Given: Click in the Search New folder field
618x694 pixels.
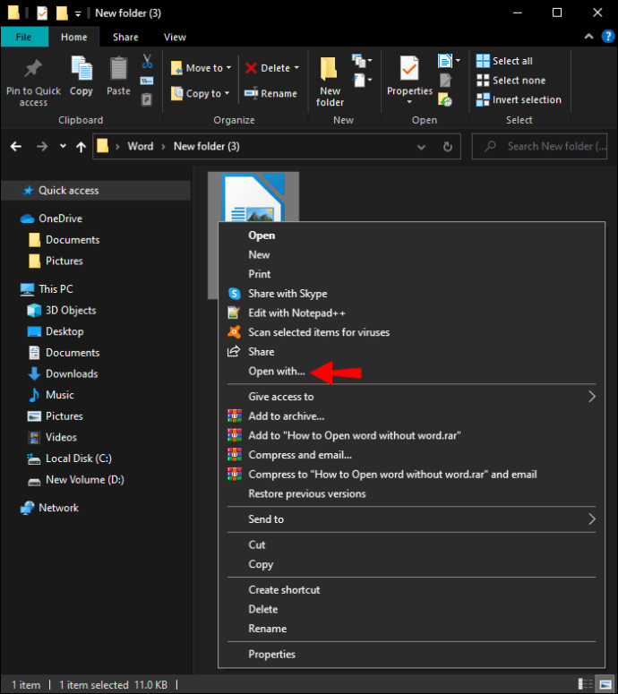Looking at the screenshot, I should pyautogui.click(x=540, y=147).
